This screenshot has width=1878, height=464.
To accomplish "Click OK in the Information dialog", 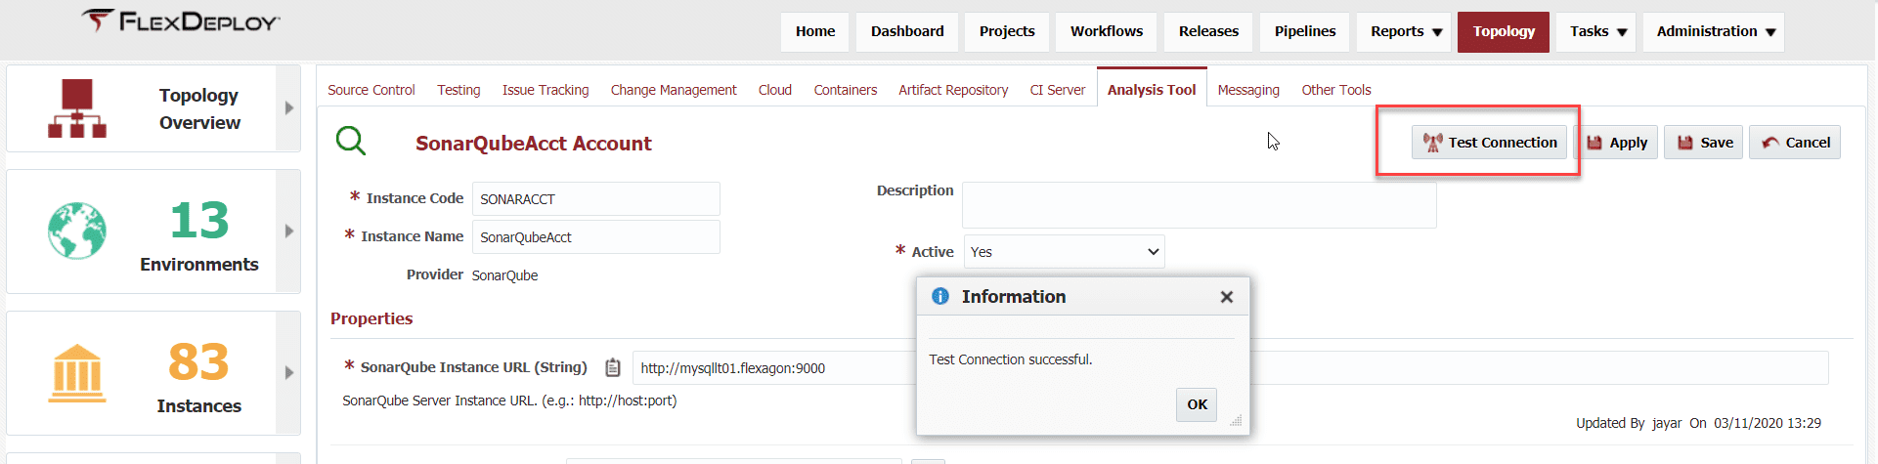I will click(1197, 404).
